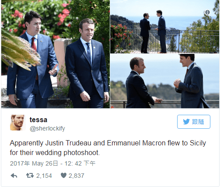Screen dimensions: 220x187
Task: View the 2,837 likes count
Action: pos(77,176)
